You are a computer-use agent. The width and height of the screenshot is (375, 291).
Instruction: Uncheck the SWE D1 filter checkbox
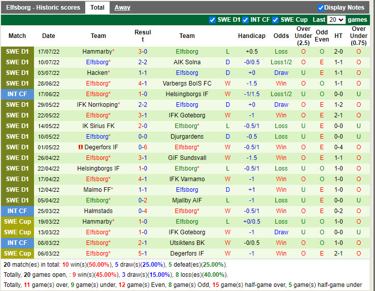213,20
